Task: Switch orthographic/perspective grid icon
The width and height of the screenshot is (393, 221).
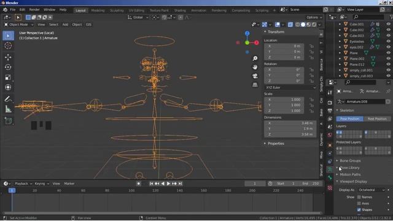Action: [x=255, y=85]
